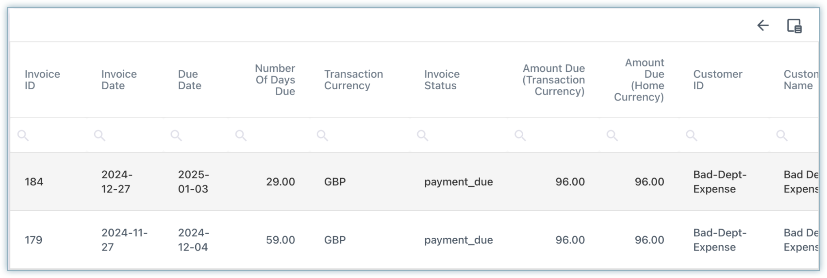
Task: Click the Invoice Status filter search icon
Action: (422, 135)
